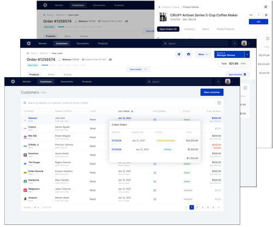The image size is (273, 227).
Task: Click Release to Manager Review button
Action: click(x=229, y=54)
